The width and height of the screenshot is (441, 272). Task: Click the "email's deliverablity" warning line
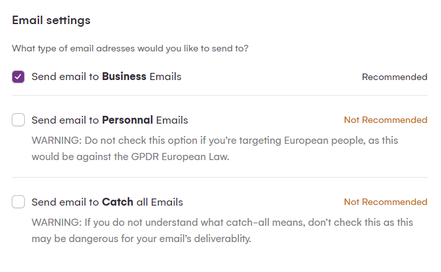(x=141, y=239)
